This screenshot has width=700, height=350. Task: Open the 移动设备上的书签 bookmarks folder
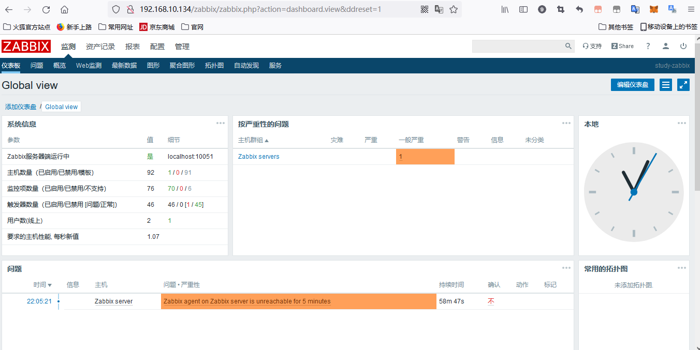(668, 27)
